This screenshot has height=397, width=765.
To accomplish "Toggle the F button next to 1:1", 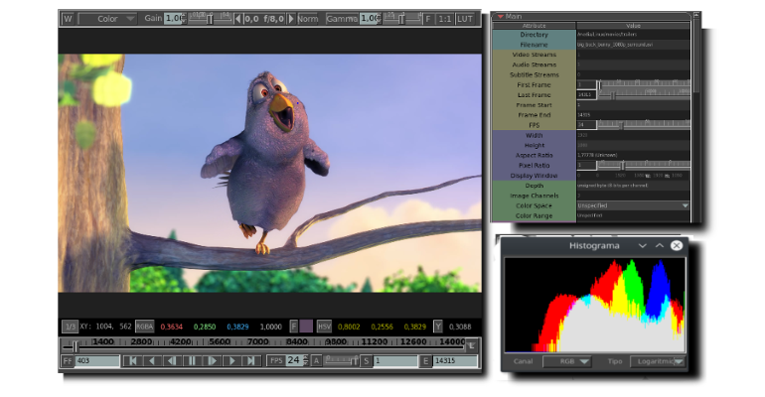I will point(428,19).
